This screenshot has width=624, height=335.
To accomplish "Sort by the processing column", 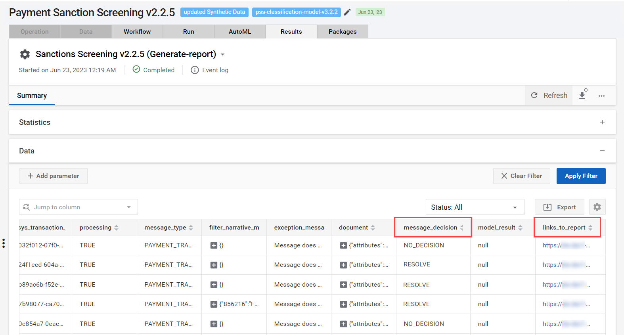I will [117, 228].
